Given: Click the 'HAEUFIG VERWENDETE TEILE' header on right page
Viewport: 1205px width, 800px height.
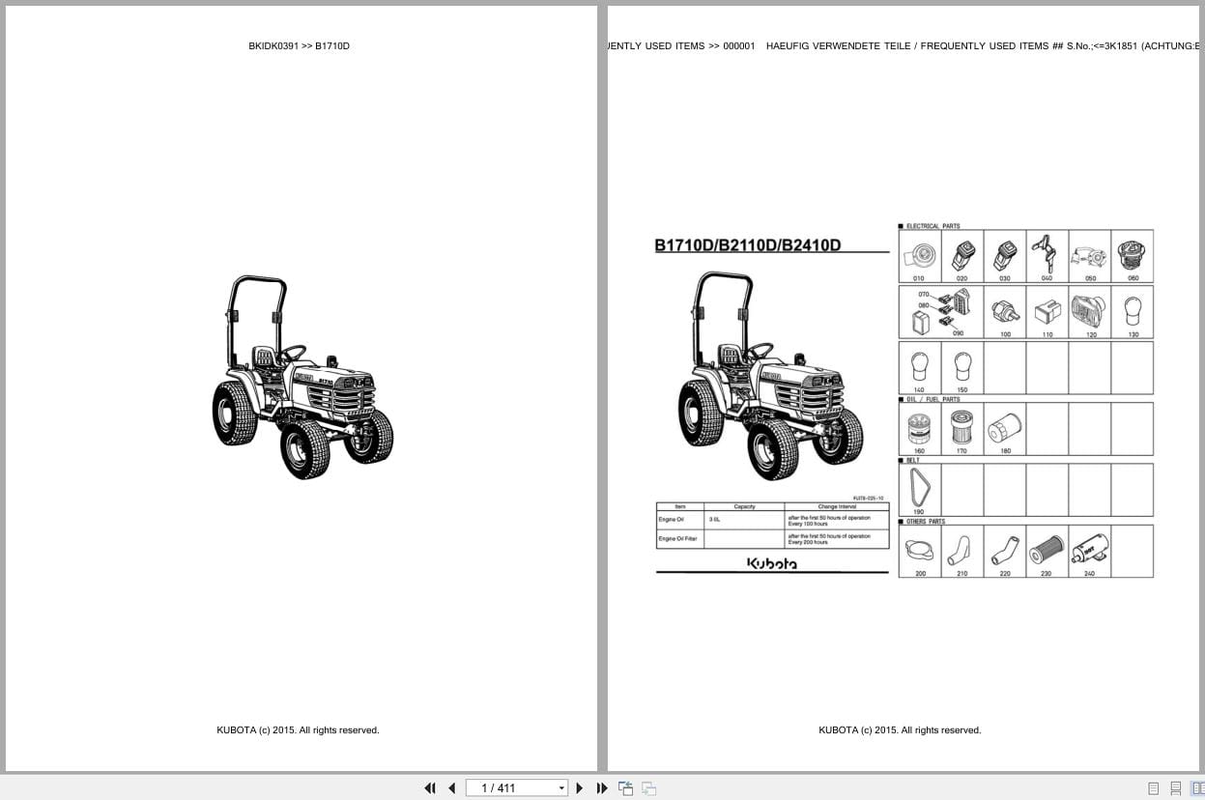Looking at the screenshot, I should [838, 45].
